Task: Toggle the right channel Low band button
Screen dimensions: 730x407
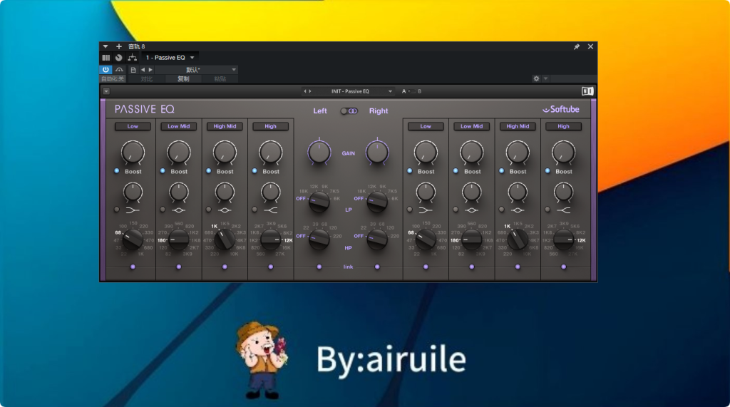Action: 426,126
